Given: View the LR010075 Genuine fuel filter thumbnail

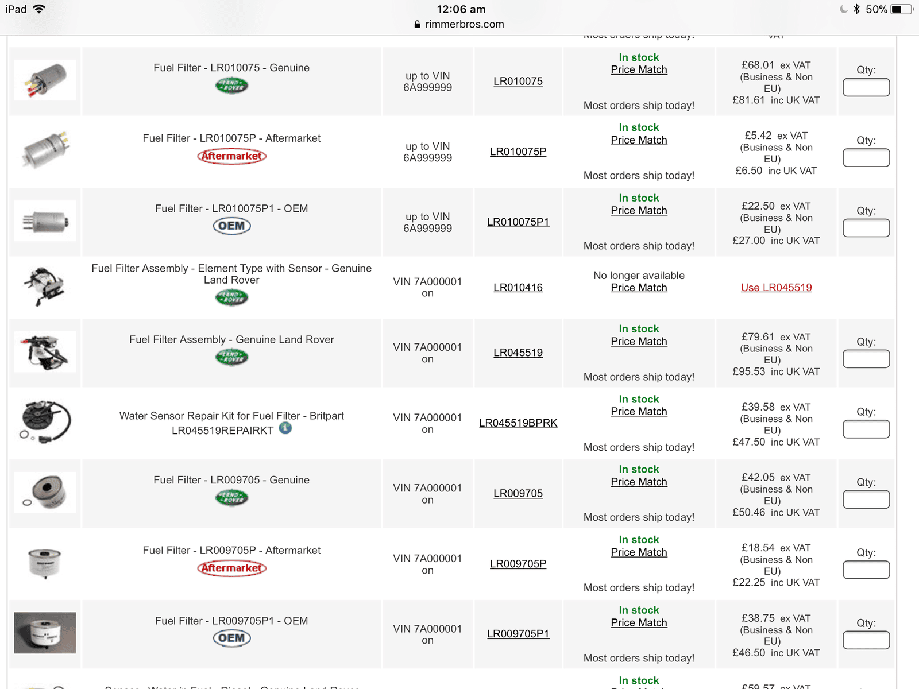Looking at the screenshot, I should [45, 80].
